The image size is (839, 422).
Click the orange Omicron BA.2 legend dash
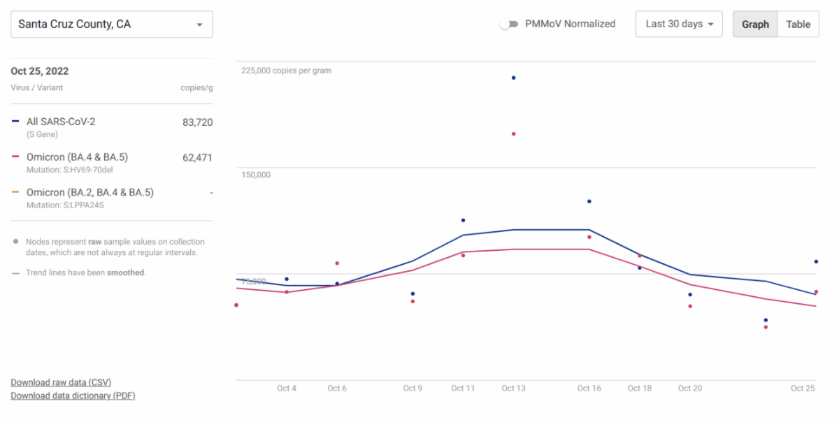pyautogui.click(x=15, y=192)
